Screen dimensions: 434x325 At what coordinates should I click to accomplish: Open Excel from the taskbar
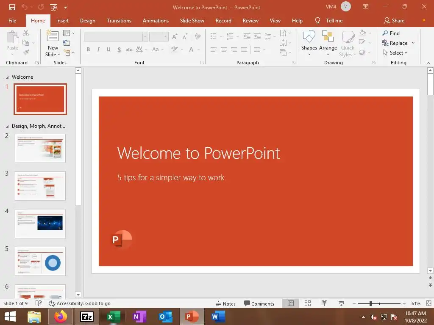113,317
